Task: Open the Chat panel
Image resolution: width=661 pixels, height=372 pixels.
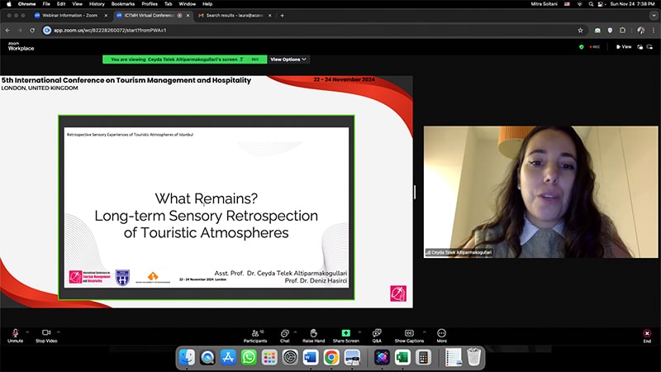Action: (x=284, y=333)
